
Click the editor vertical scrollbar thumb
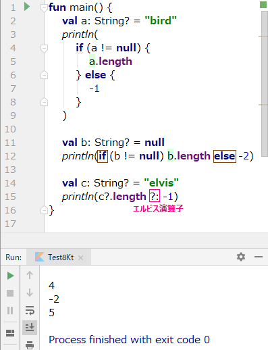click(x=265, y=83)
